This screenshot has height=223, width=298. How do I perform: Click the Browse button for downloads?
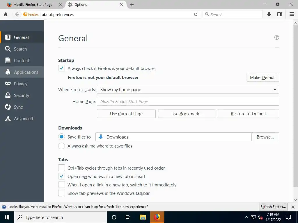(265, 137)
